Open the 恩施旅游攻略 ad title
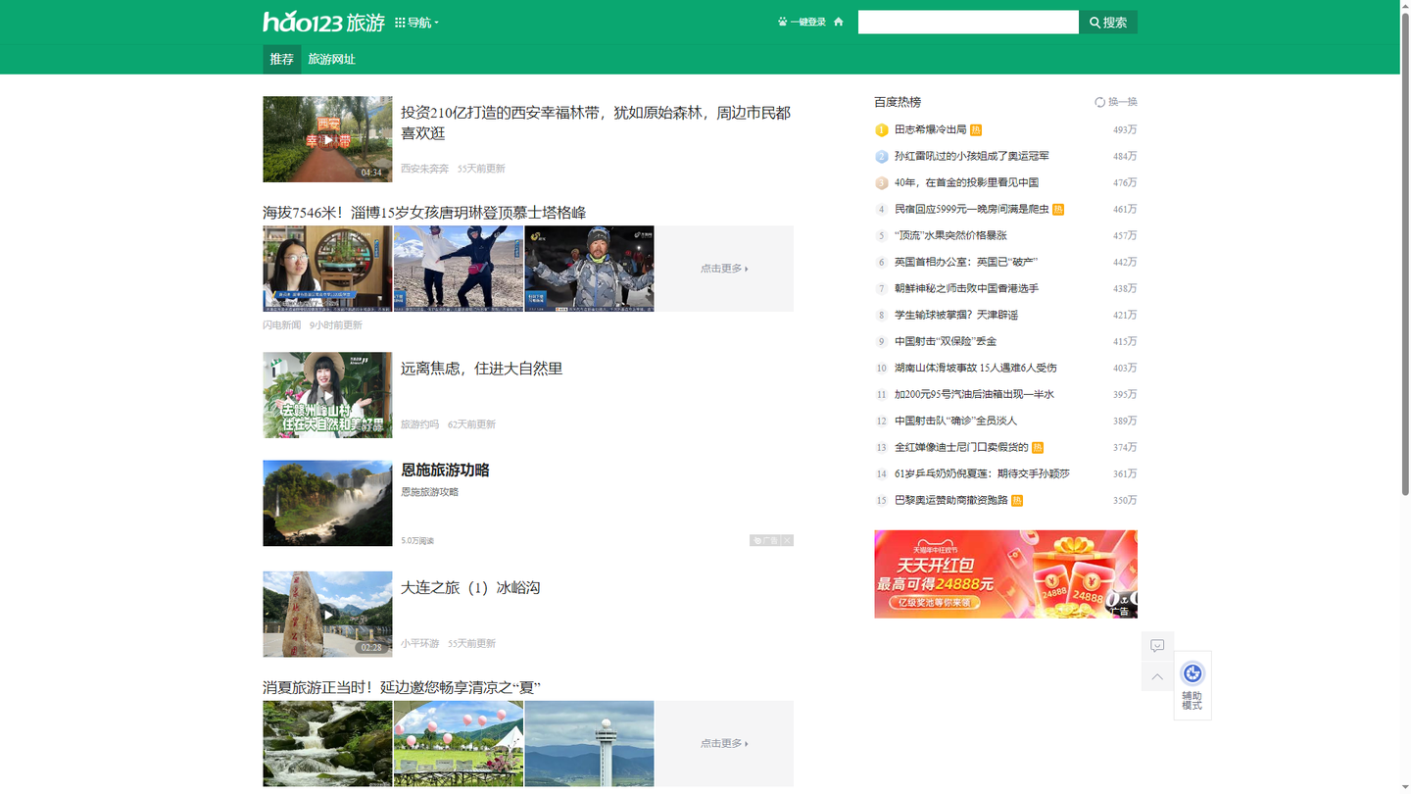Viewport: 1411px width, 794px height. [445, 471]
